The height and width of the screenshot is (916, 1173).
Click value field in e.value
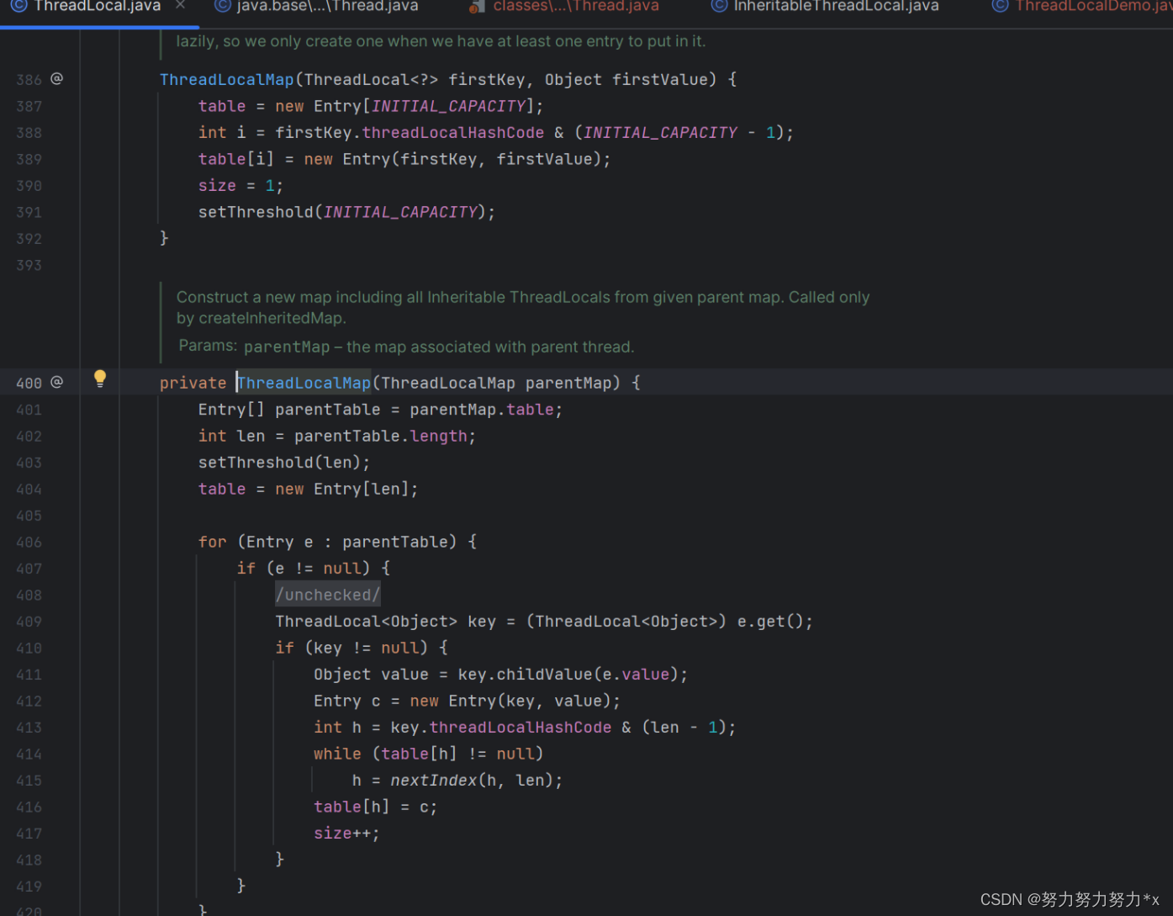[x=645, y=675]
